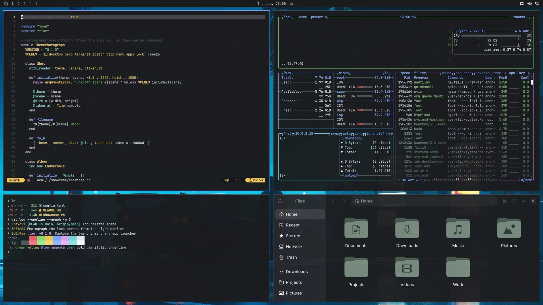The height and width of the screenshot is (305, 543).
Task: Select the Hyprland process row in btop
Action: point(464,115)
